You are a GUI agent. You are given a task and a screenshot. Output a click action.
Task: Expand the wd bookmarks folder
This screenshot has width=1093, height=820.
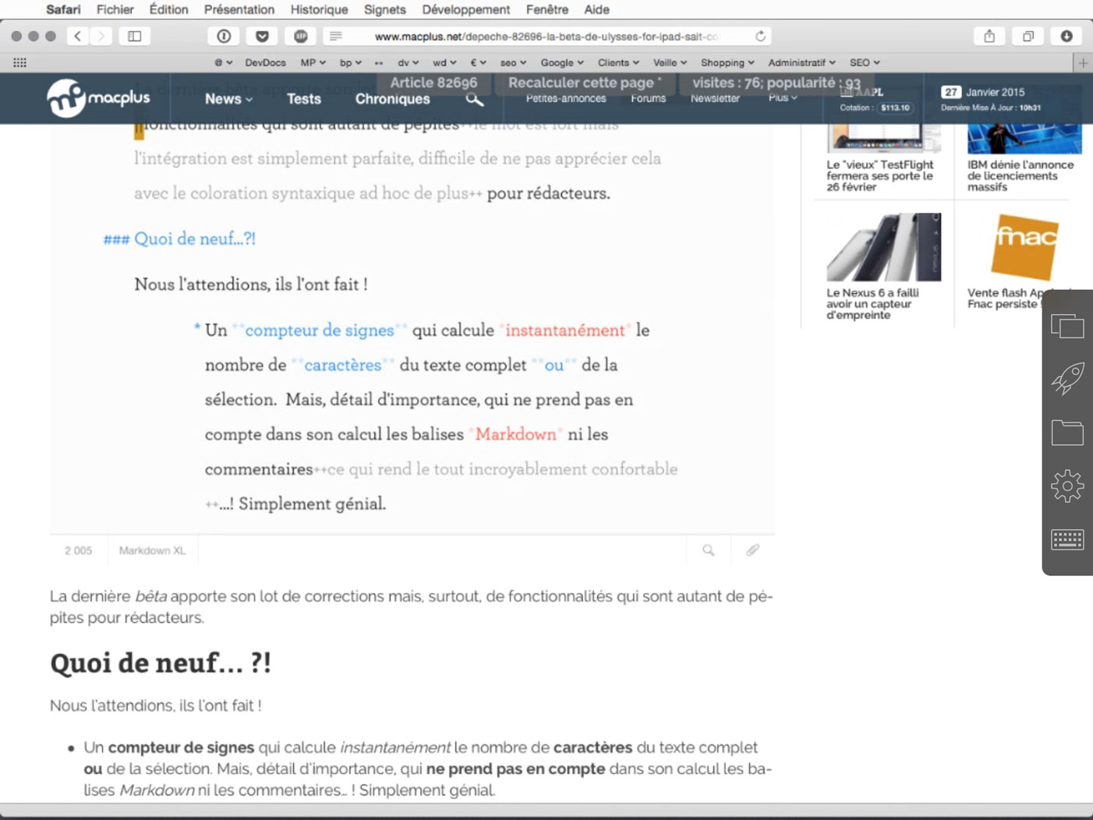[444, 62]
